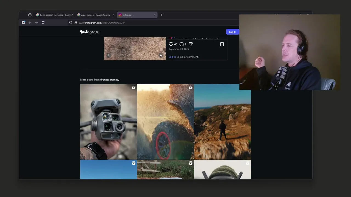Screen dimensions: 351x197
Task: Open the sidebar toggle icon left of Back
Action: [x=23, y=22]
